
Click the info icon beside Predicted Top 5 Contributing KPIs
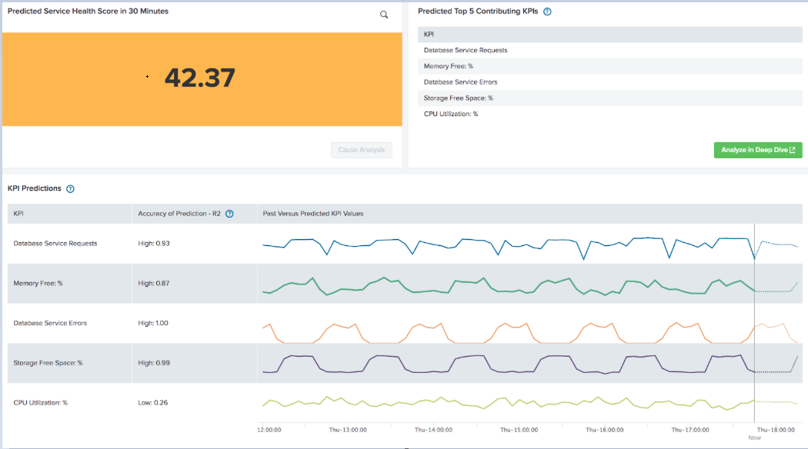pyautogui.click(x=546, y=11)
